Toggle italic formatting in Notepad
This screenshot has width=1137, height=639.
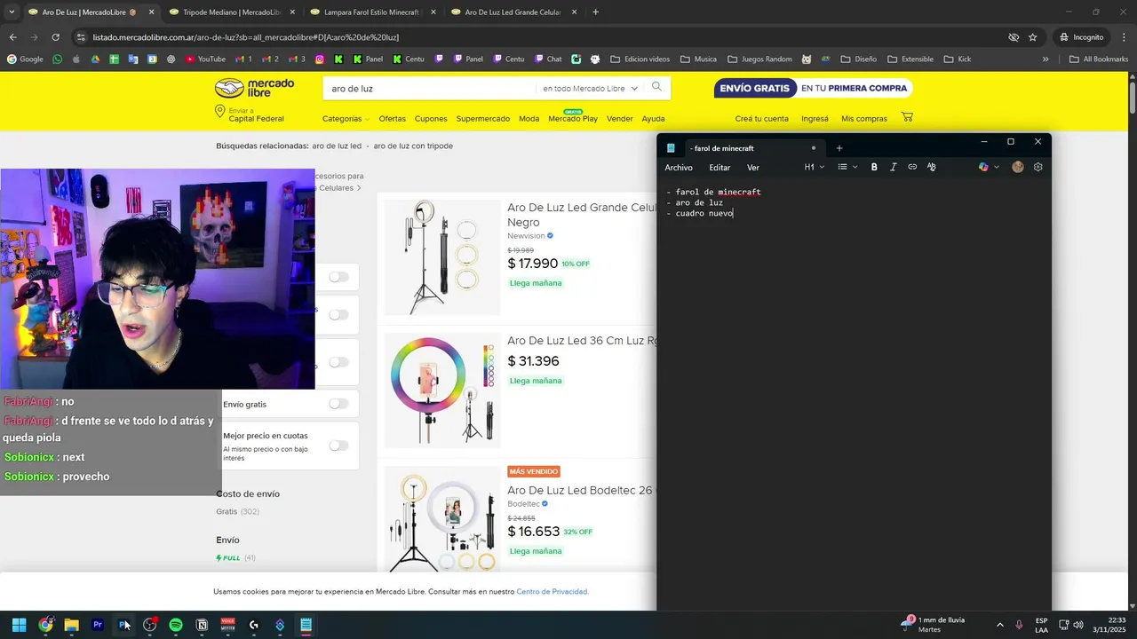pos(893,167)
